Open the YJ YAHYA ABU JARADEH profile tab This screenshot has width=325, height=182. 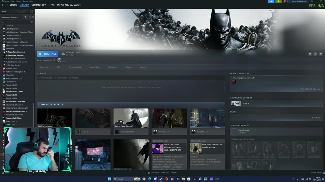pyautogui.click(x=65, y=5)
